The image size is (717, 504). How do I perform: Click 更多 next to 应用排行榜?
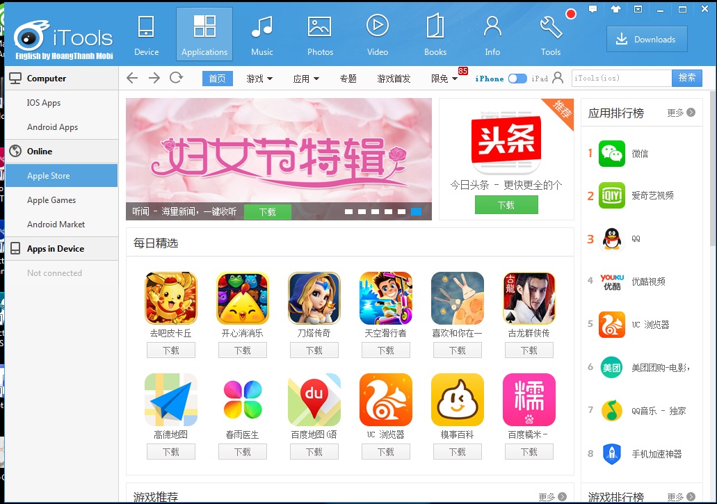tap(681, 113)
